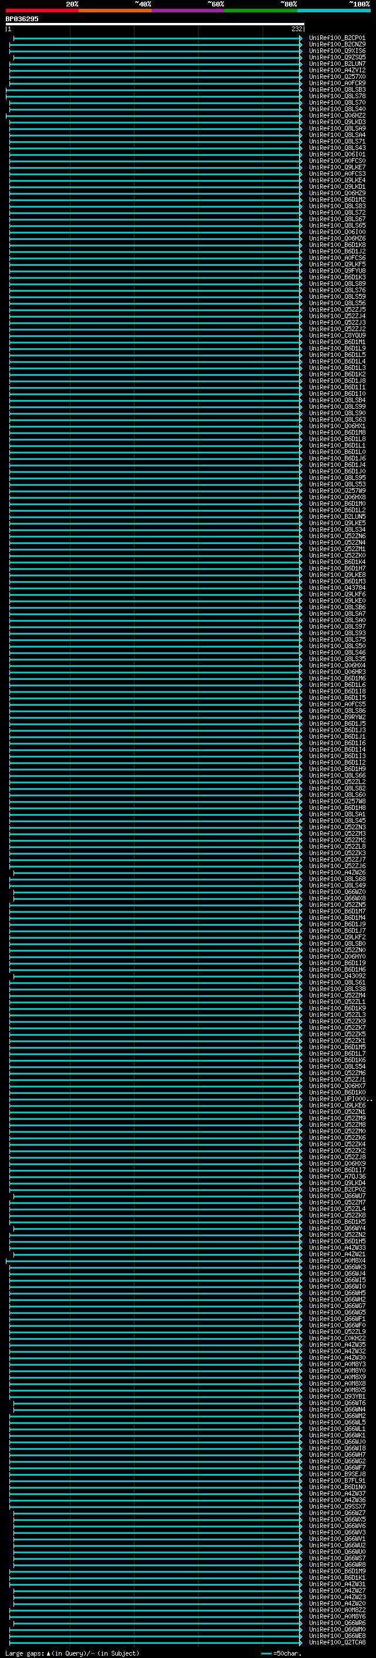The image size is (376, 1658).
Task: Click the green ~80% identity legend segment
Action: 261,11
